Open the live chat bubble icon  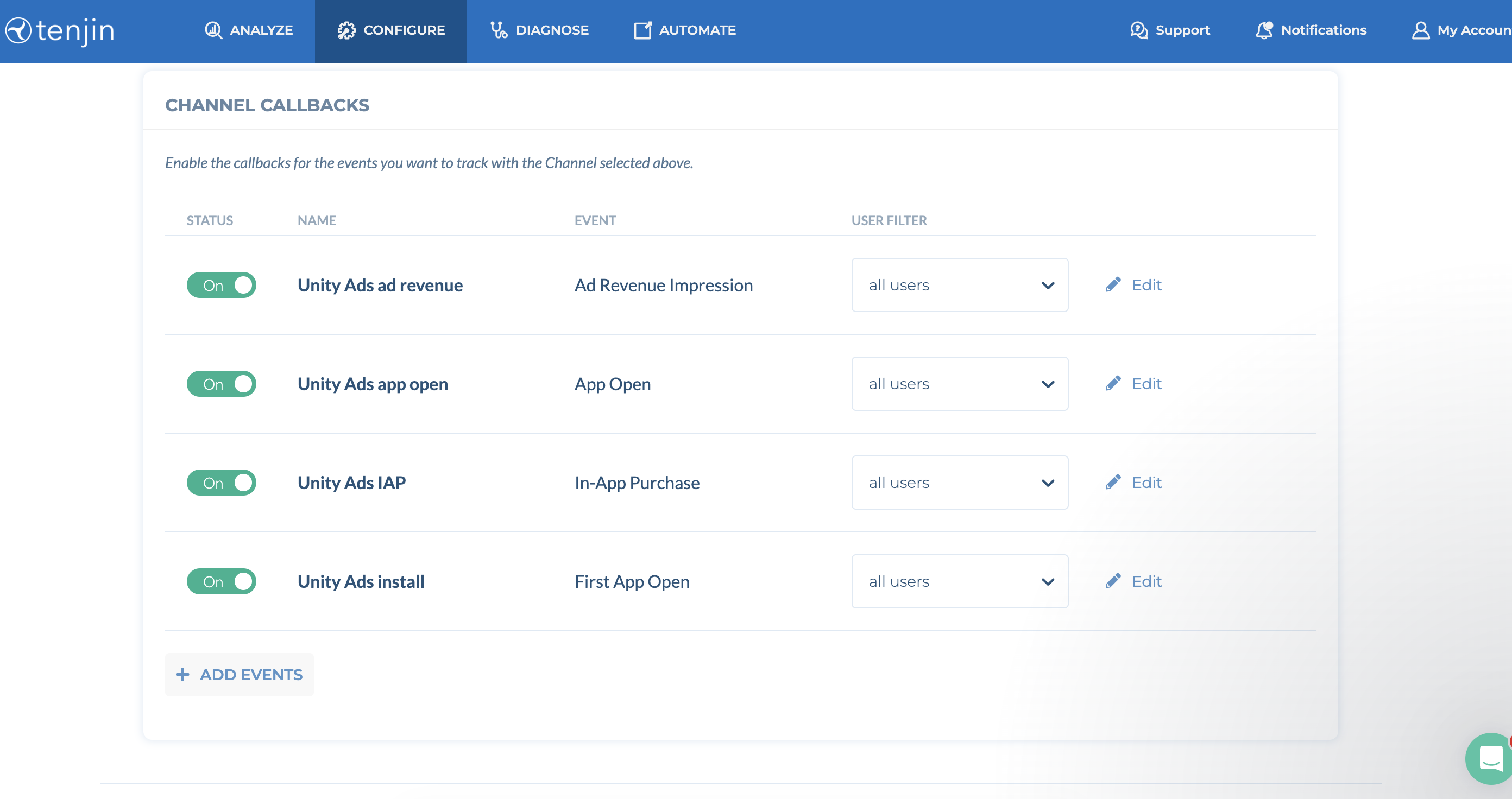pyautogui.click(x=1490, y=759)
